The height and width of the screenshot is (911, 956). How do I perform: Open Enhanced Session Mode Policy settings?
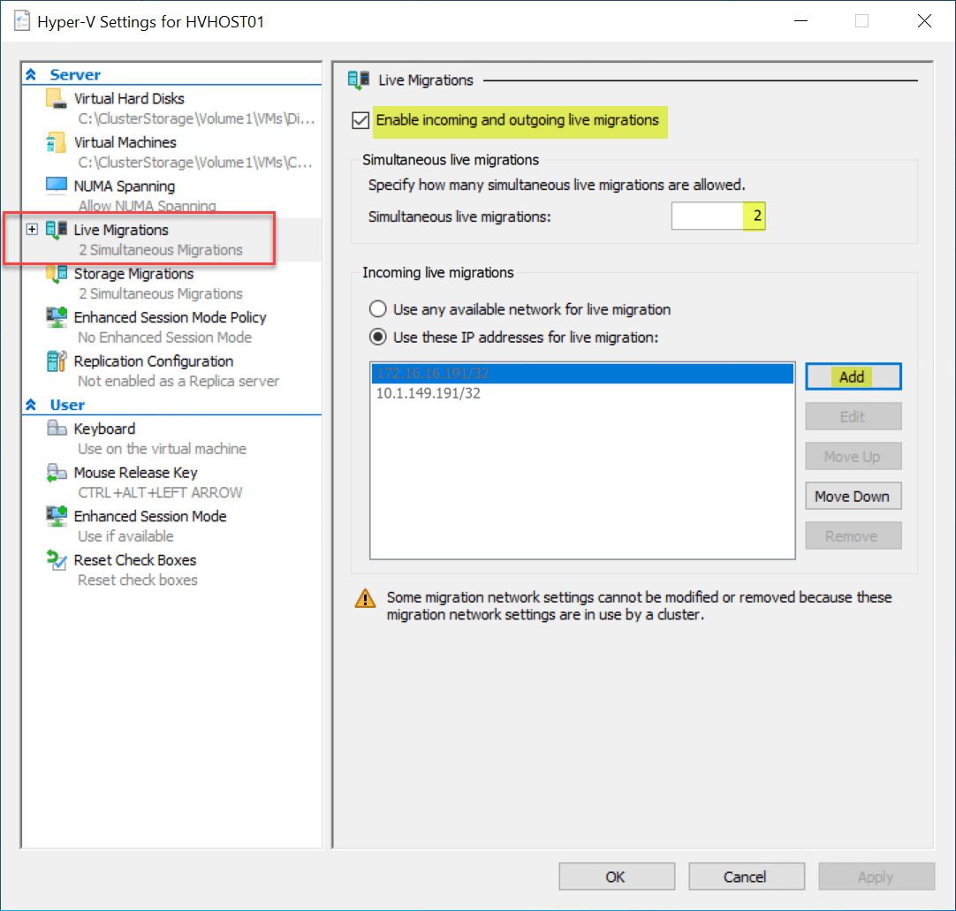(x=171, y=318)
